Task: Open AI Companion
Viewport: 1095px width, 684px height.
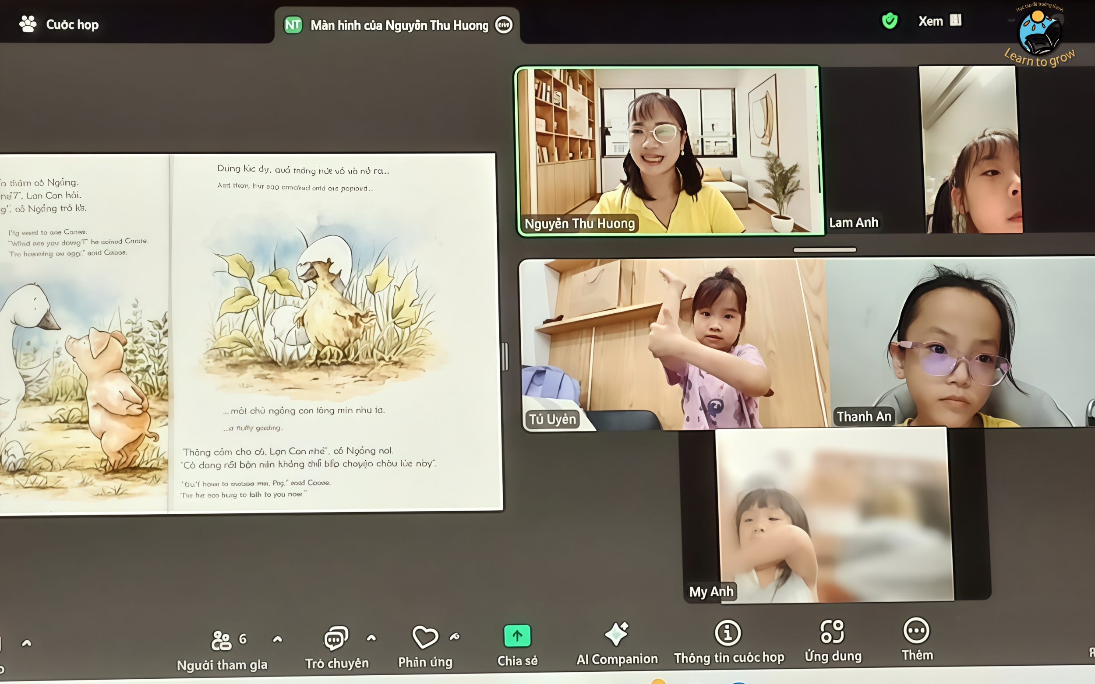Action: click(x=617, y=644)
